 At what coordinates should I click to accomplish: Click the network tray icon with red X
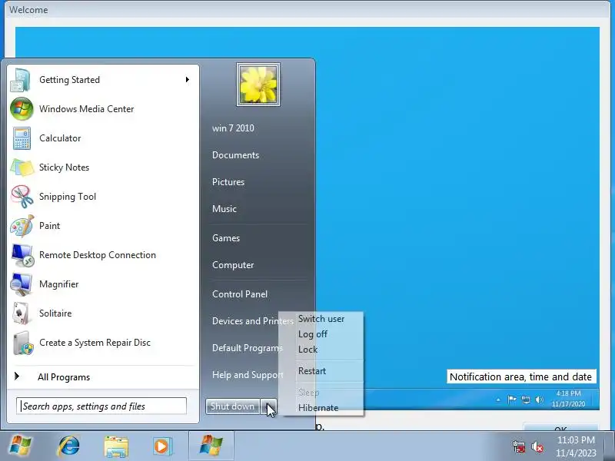click(519, 446)
